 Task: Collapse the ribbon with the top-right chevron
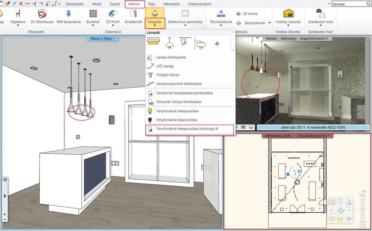[x=329, y=4]
